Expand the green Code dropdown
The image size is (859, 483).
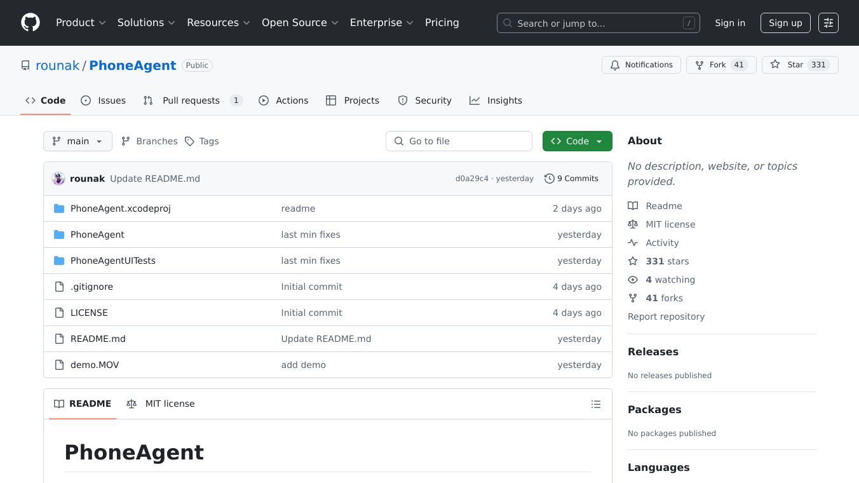click(x=577, y=141)
